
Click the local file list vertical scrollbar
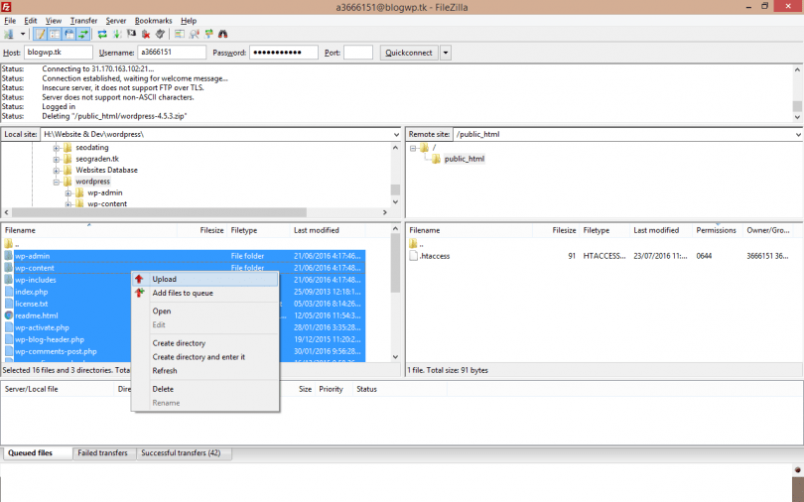coord(395,293)
